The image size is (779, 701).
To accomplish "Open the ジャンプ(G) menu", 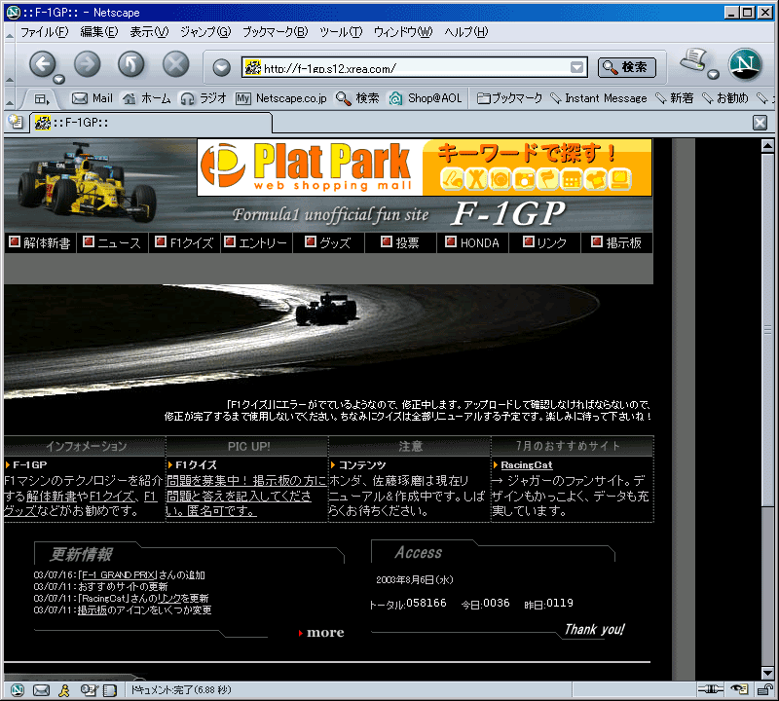I will 205,32.
